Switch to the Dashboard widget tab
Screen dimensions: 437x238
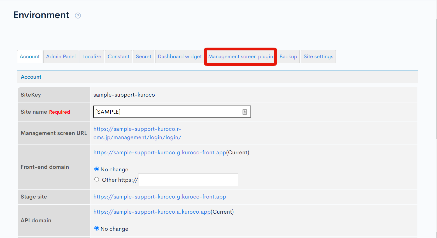tap(179, 56)
